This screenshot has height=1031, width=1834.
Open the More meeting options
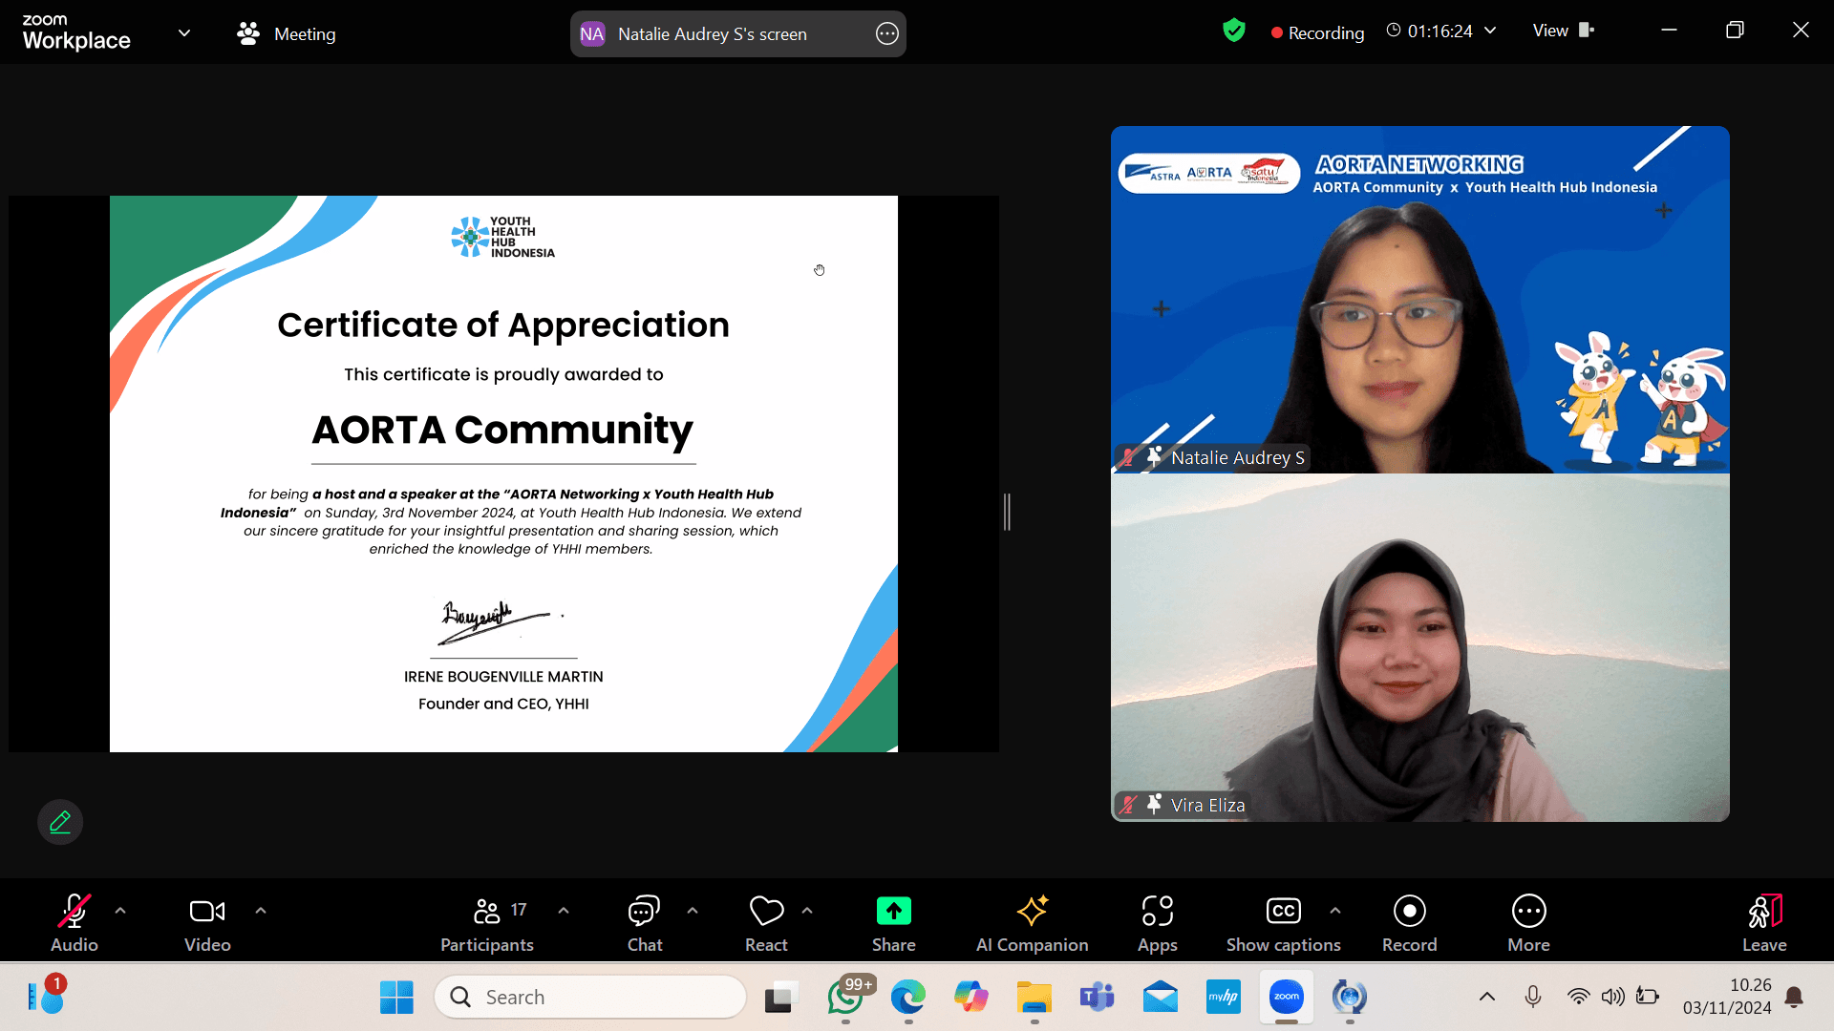1528,922
